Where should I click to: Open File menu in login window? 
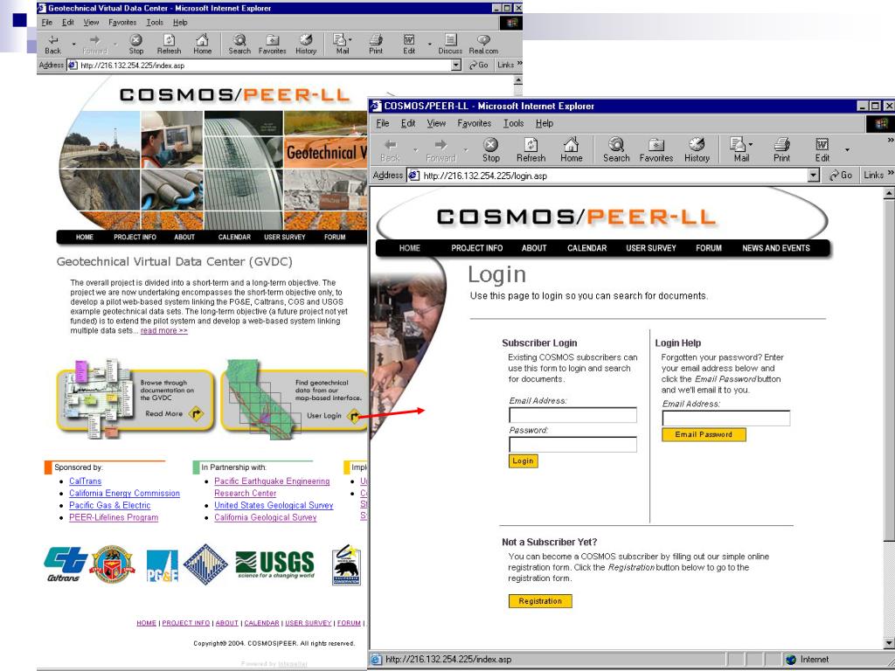[x=383, y=122]
